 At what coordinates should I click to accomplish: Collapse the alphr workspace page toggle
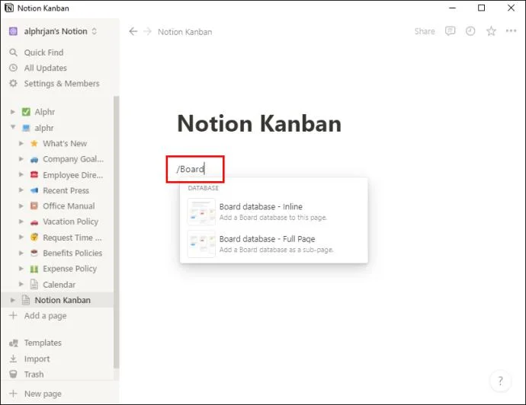(x=13, y=127)
